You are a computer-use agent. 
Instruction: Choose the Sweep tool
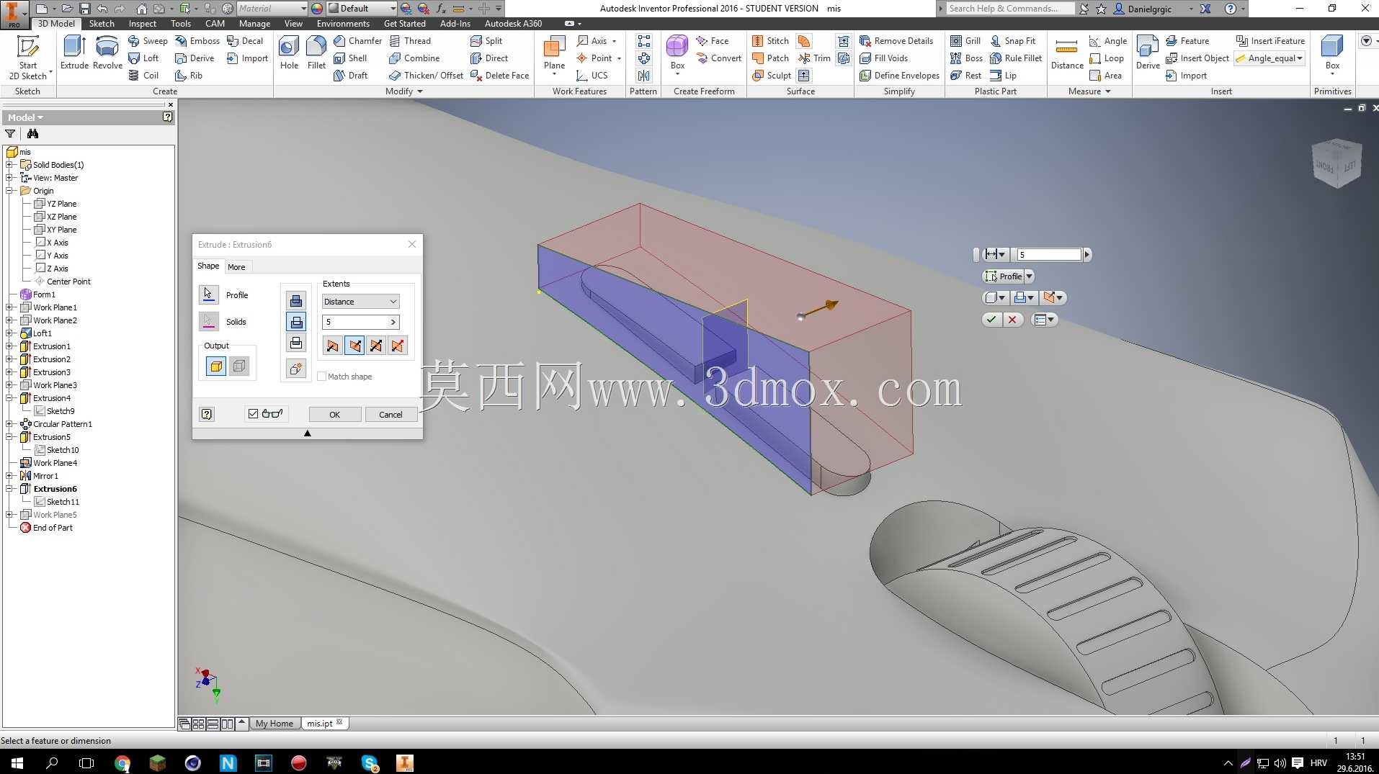(x=148, y=41)
